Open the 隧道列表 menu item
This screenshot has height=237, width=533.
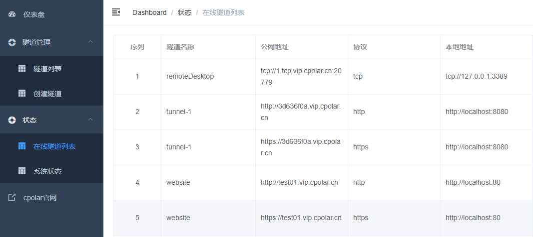pyautogui.click(x=51, y=68)
